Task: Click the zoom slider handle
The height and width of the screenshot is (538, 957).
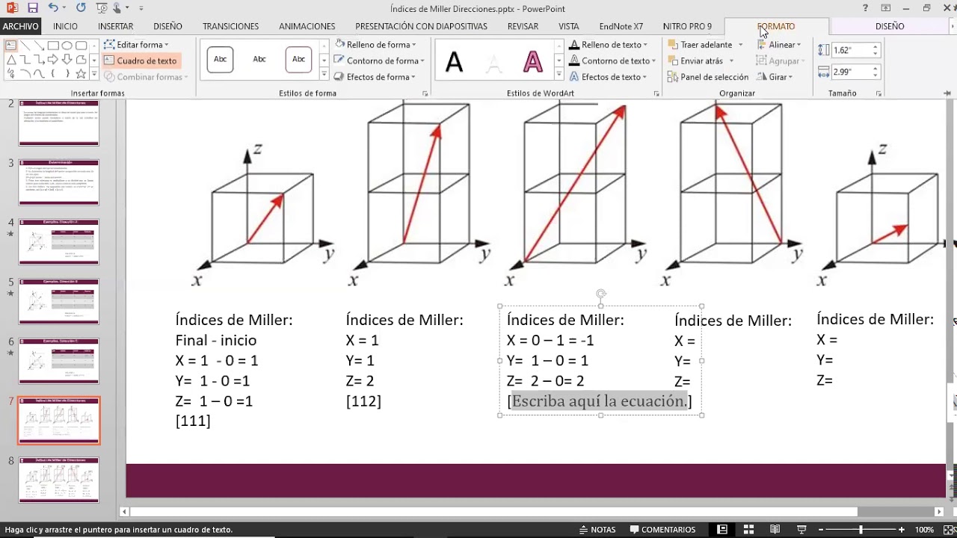Action: pyautogui.click(x=861, y=530)
